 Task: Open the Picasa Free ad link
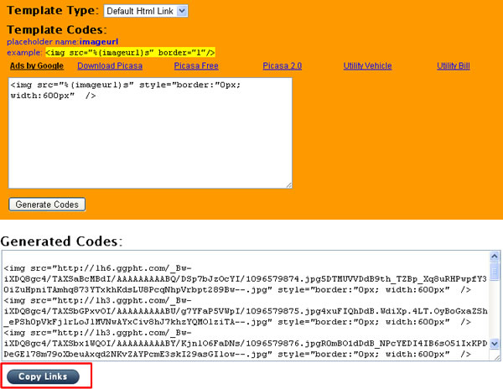click(x=196, y=65)
